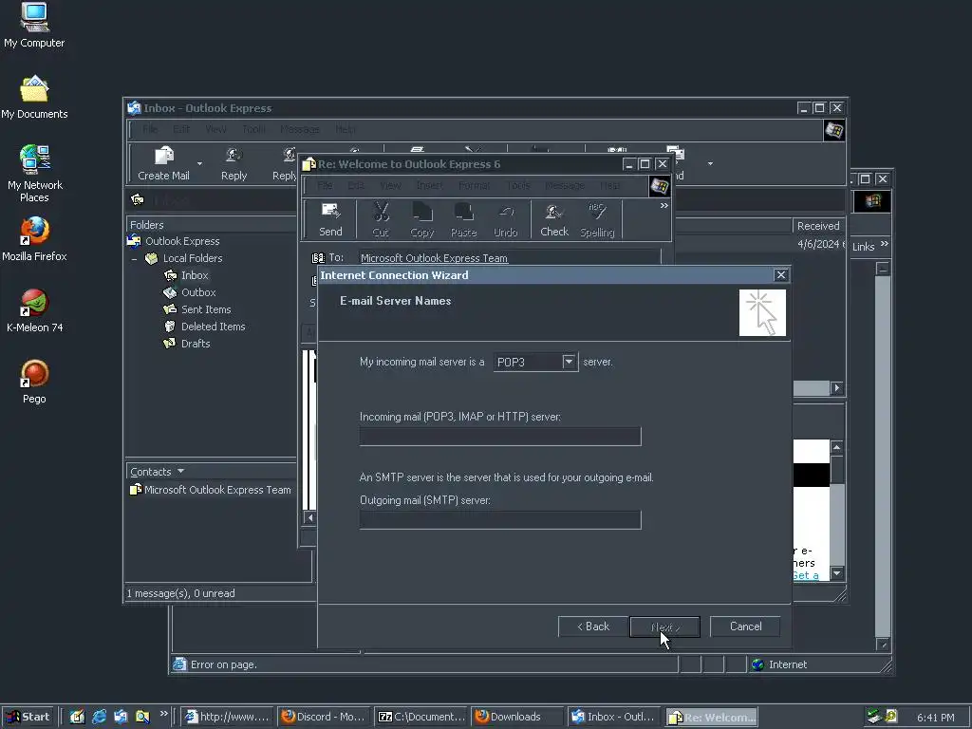Click Next in the wizard

[664, 626]
